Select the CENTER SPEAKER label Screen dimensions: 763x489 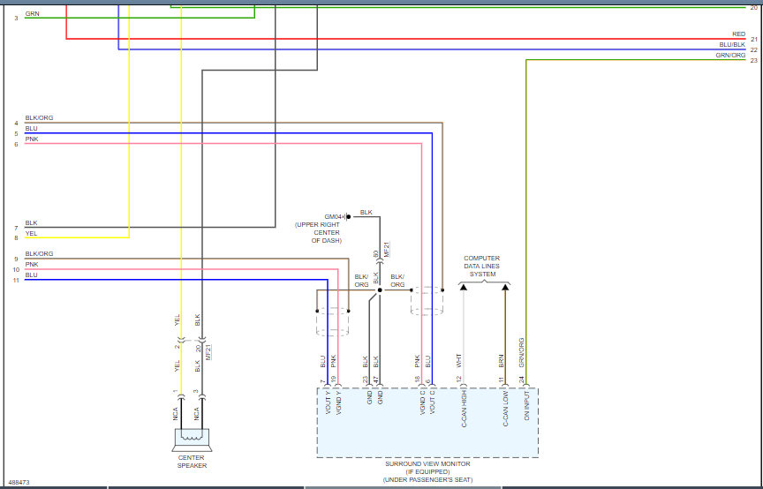[x=192, y=462]
